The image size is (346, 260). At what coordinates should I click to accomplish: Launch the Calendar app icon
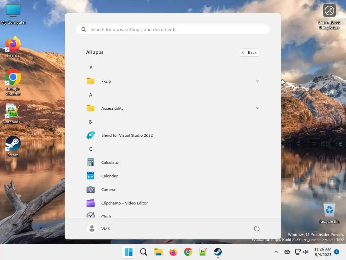click(91, 176)
